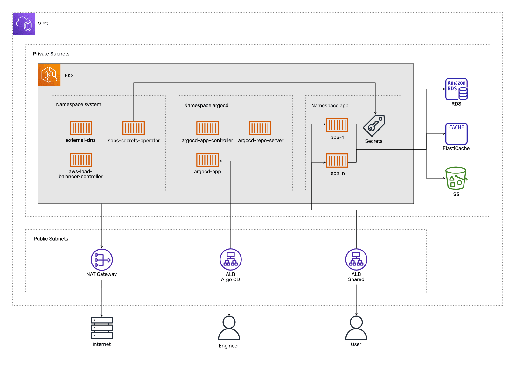The width and height of the screenshot is (509, 382).
Task: Click the Namespace argocd label
Action: coord(206,105)
